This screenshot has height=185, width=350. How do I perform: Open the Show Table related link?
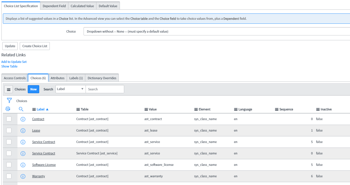pyautogui.click(x=9, y=66)
